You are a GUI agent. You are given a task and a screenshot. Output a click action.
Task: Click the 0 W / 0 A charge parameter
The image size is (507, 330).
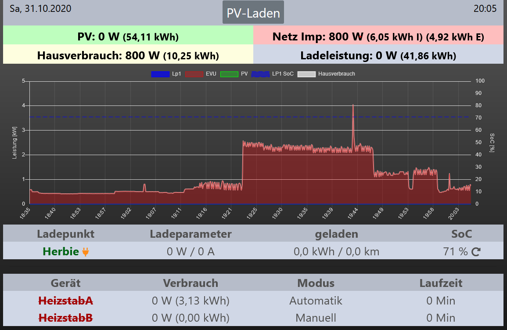191,251
